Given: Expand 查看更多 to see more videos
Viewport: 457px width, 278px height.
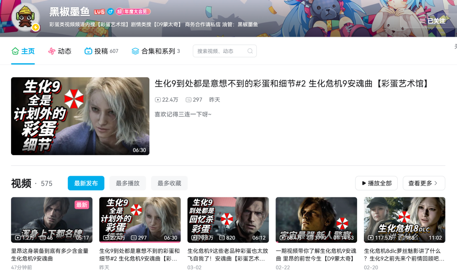Looking at the screenshot, I should tap(424, 183).
